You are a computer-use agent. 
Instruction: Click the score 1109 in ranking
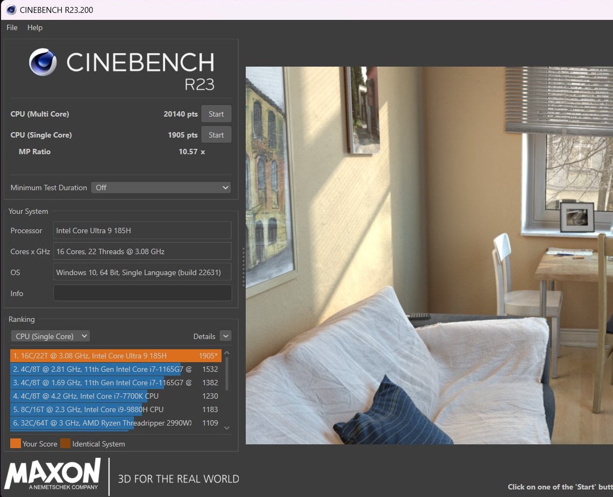pos(210,423)
